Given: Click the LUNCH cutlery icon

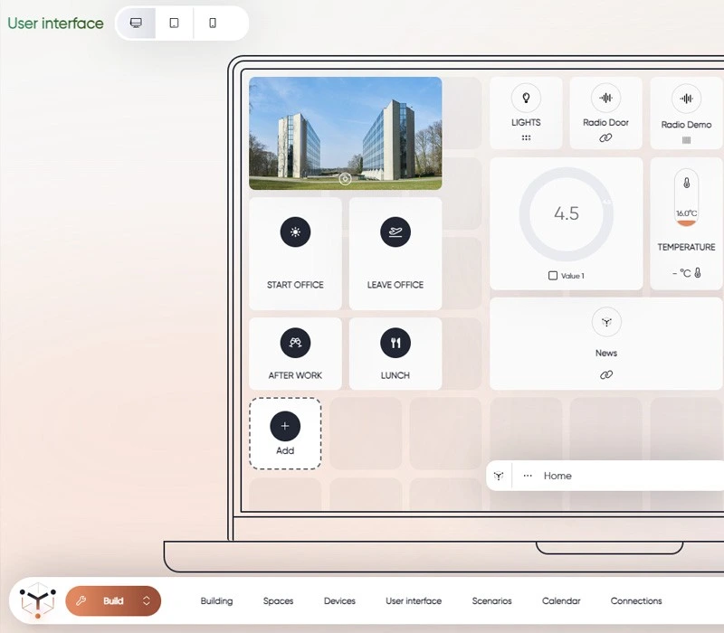Looking at the screenshot, I should point(395,343).
